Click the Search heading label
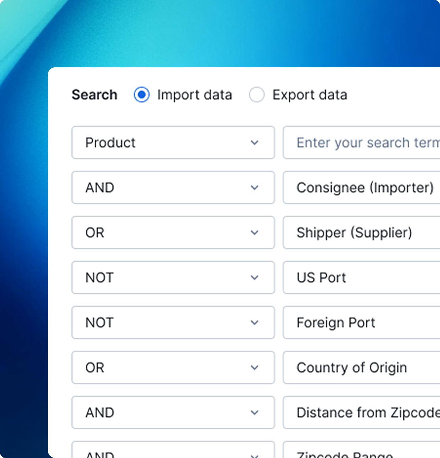Image resolution: width=440 pixels, height=458 pixels. pyautogui.click(x=95, y=95)
